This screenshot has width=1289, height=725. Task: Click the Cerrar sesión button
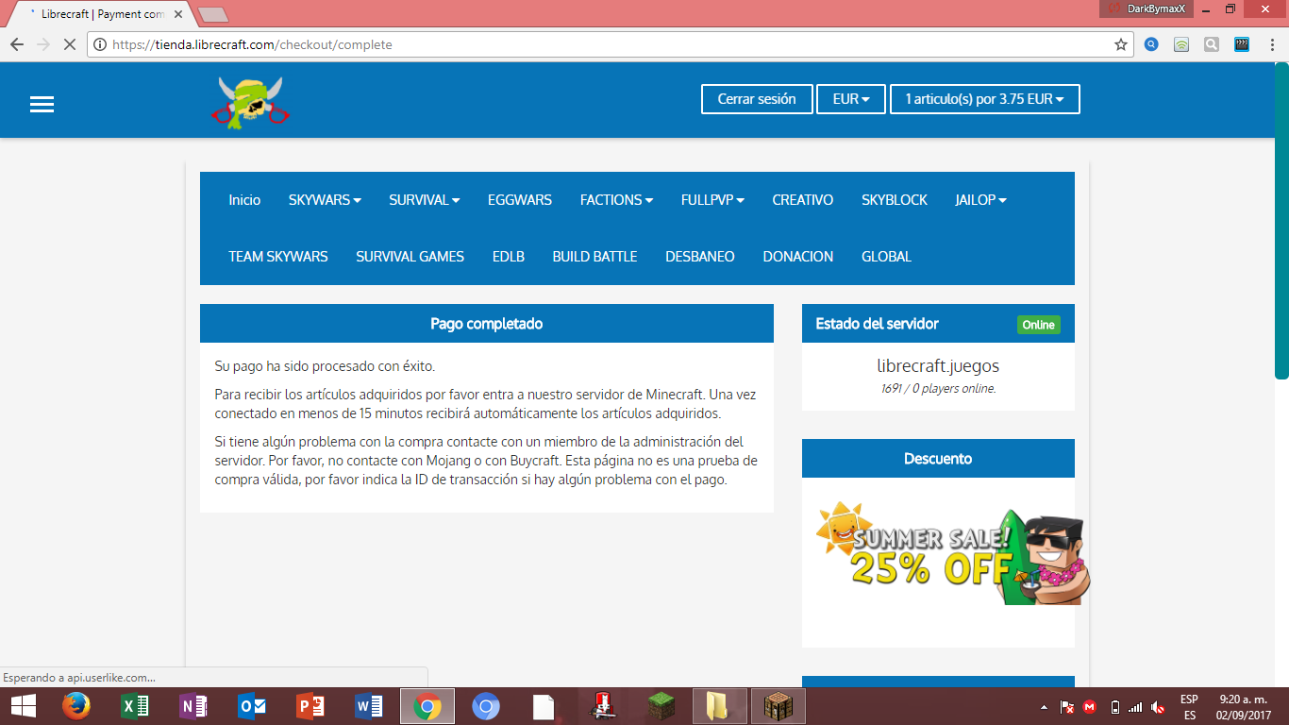[x=756, y=99]
